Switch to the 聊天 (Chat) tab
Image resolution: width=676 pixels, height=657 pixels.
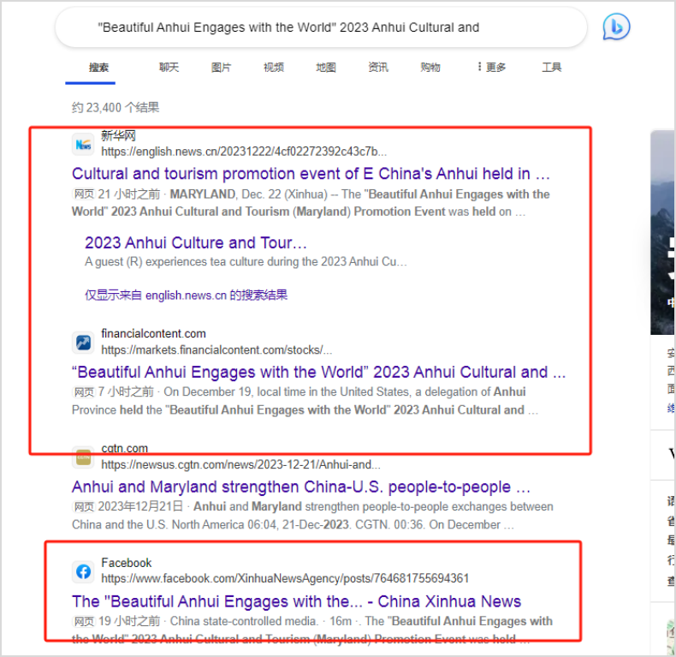click(169, 68)
